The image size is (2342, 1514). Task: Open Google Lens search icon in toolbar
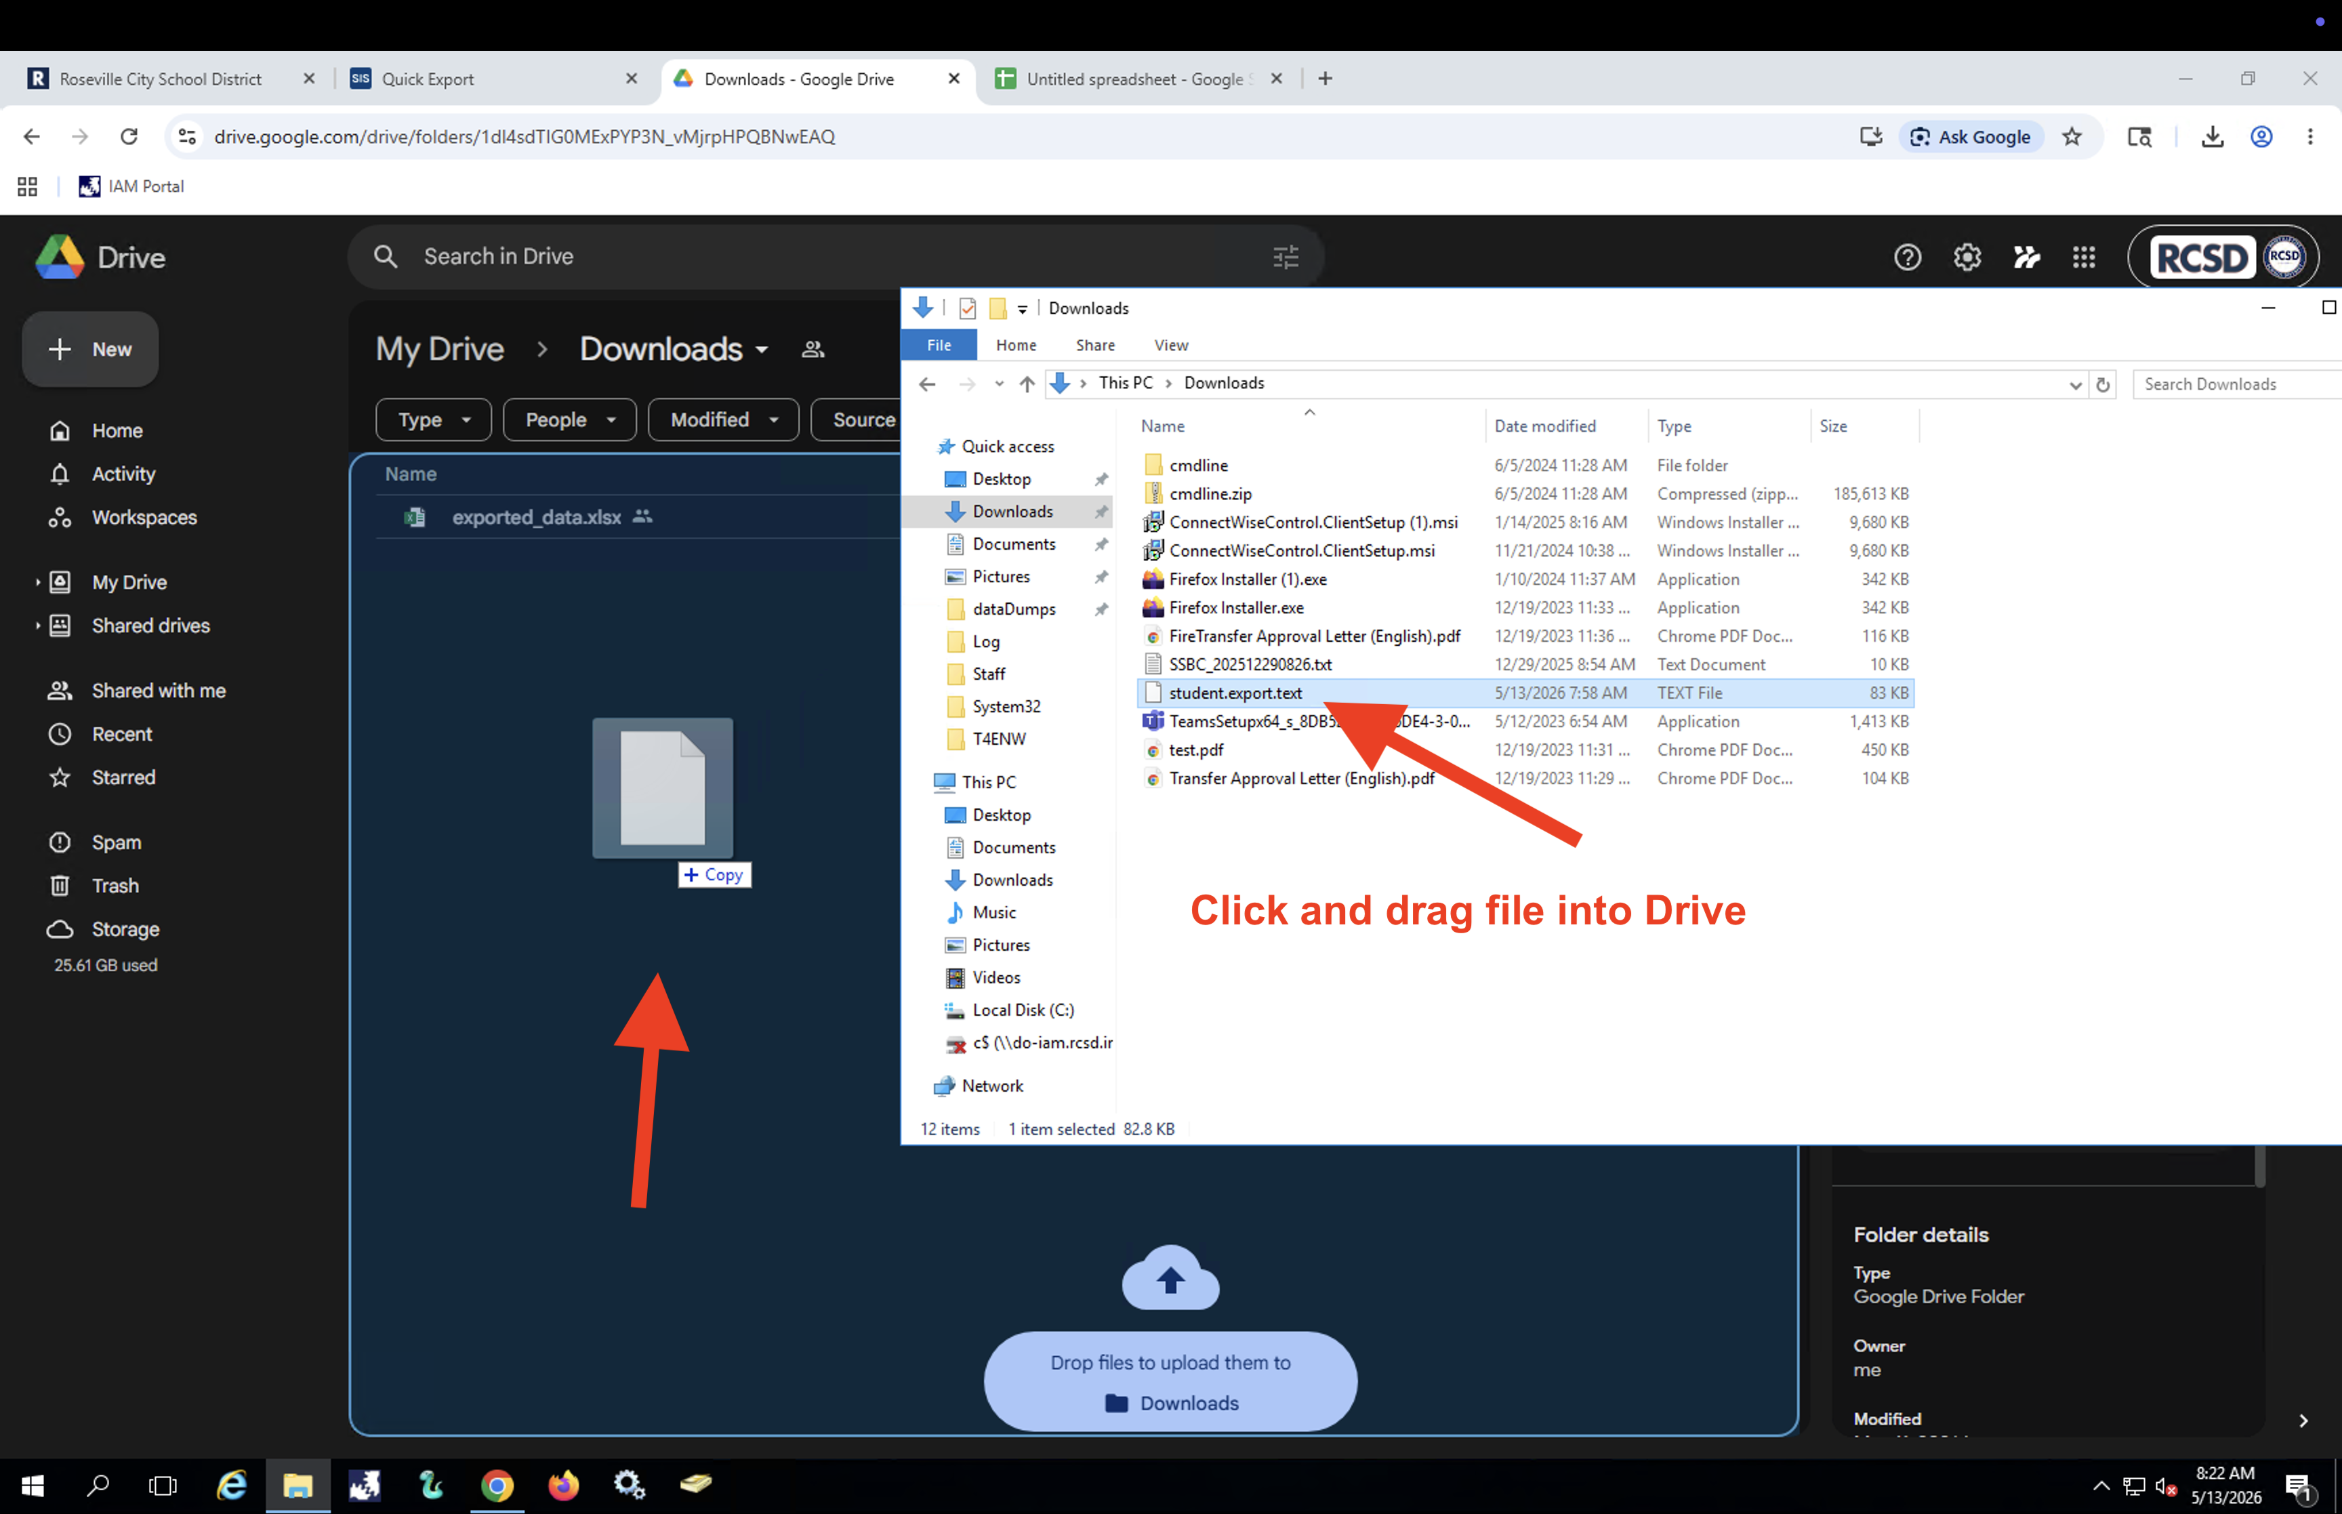pos(2139,137)
